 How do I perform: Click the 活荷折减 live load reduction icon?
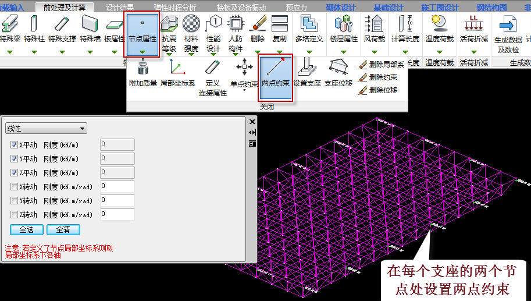coord(474,24)
